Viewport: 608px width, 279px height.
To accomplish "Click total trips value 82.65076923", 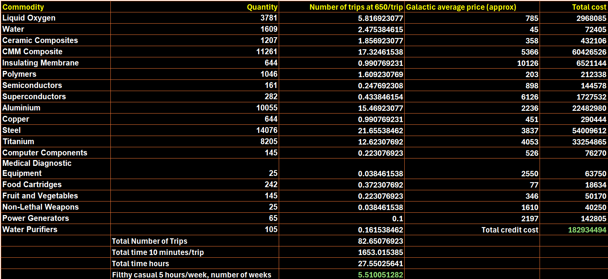I will (x=342, y=241).
